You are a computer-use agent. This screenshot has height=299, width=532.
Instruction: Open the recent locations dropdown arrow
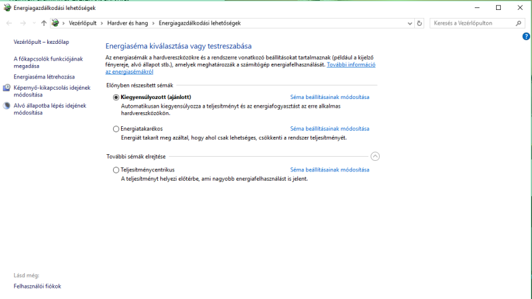[x=34, y=23]
